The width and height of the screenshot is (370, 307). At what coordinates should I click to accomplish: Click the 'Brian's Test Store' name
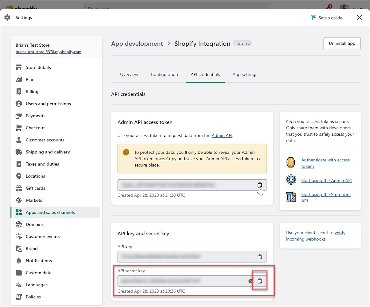click(x=32, y=45)
